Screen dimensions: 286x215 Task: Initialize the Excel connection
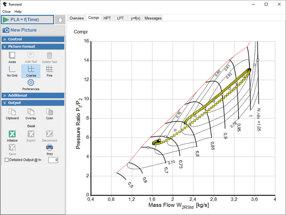pyautogui.click(x=12, y=134)
